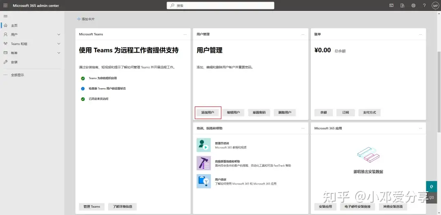The height and width of the screenshot is (215, 441).
Task: Expand the 用户 navigation chevron
Action: coord(59,35)
